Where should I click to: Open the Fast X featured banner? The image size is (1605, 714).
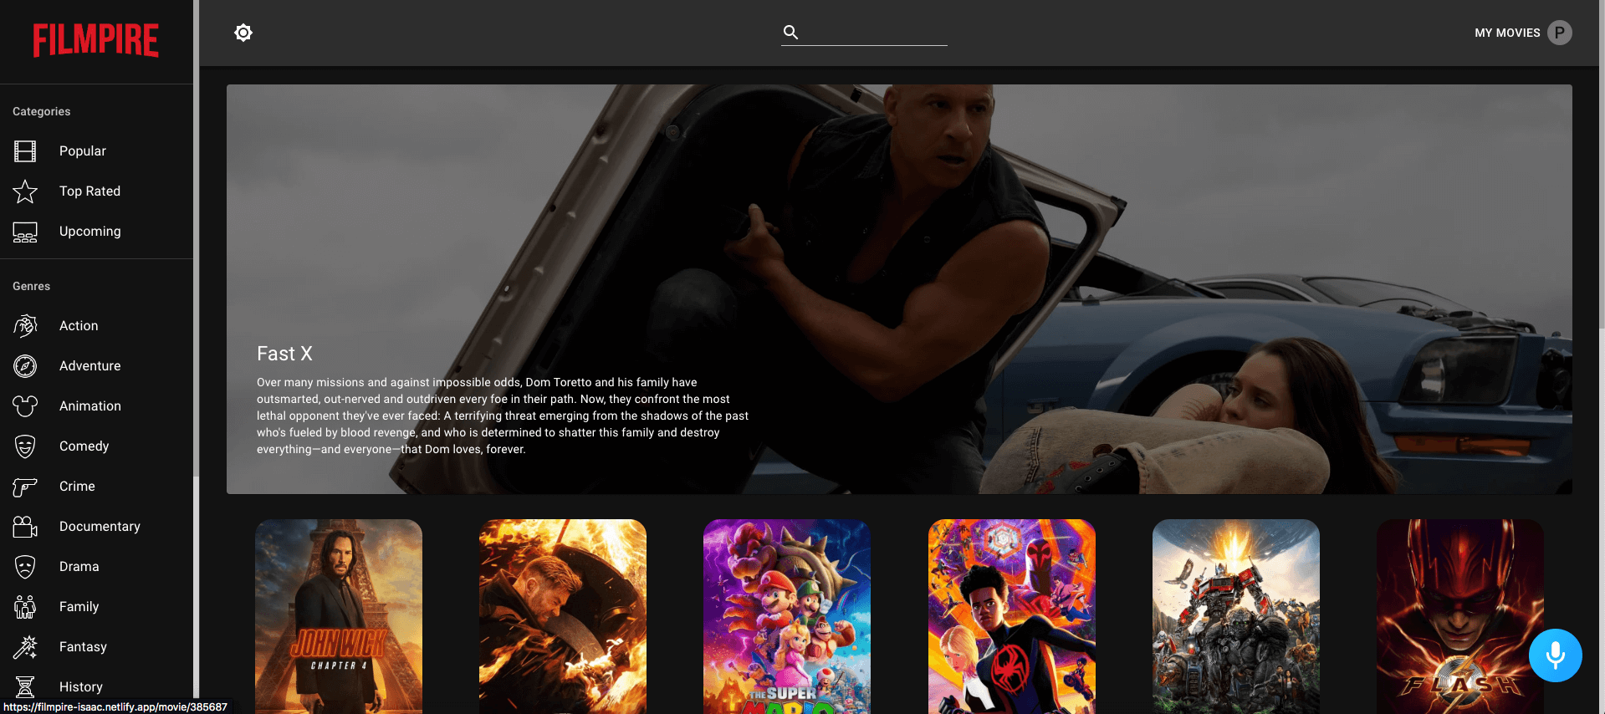point(898,288)
